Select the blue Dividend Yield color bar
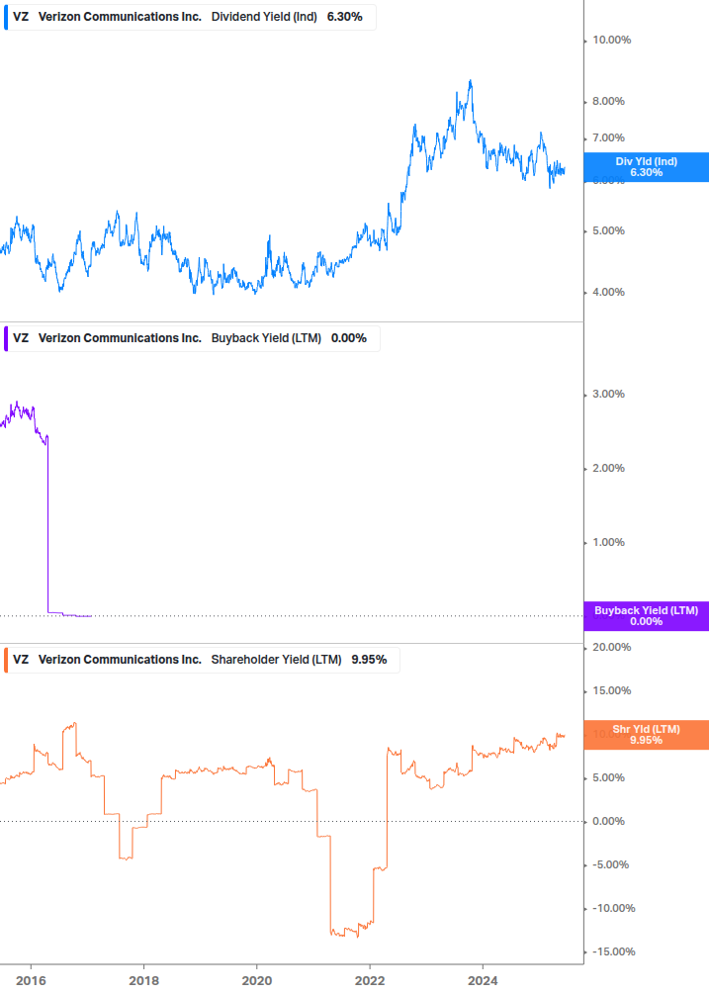 pyautogui.click(x=6, y=17)
